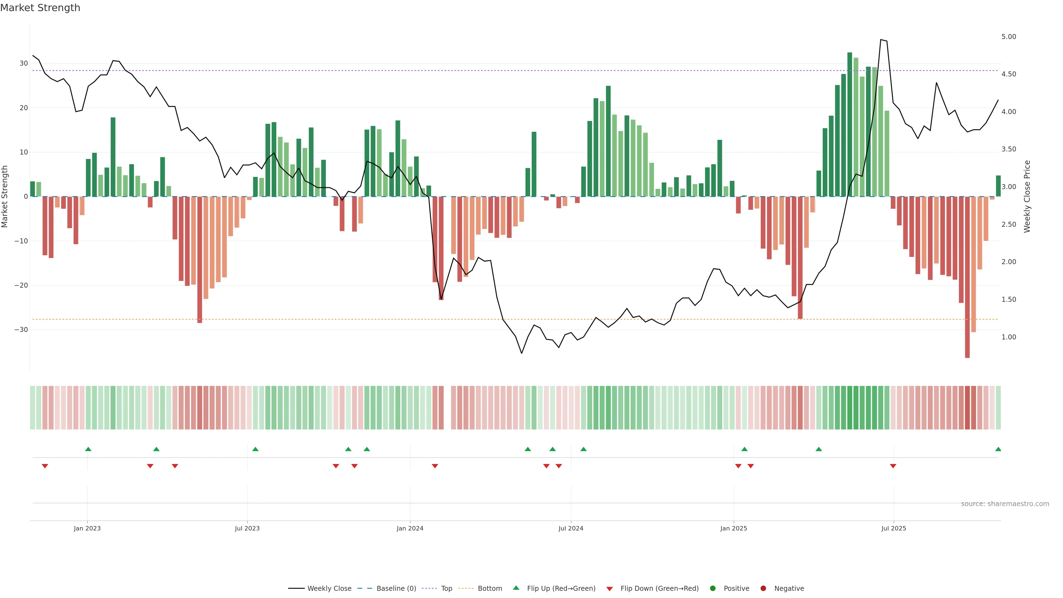Click the Market Strength chart title
1063x598 pixels.
coord(40,8)
